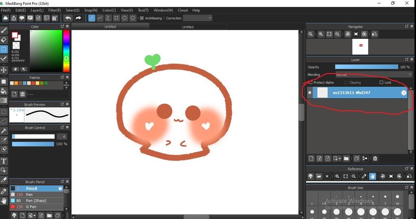Pop out the Brush Size panel
The width and height of the screenshot is (416, 219).
407,187
